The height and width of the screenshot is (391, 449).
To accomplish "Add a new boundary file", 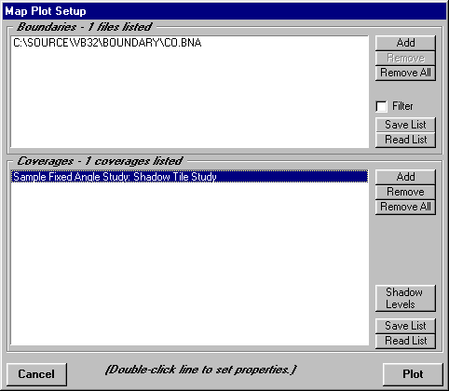I will [x=405, y=43].
